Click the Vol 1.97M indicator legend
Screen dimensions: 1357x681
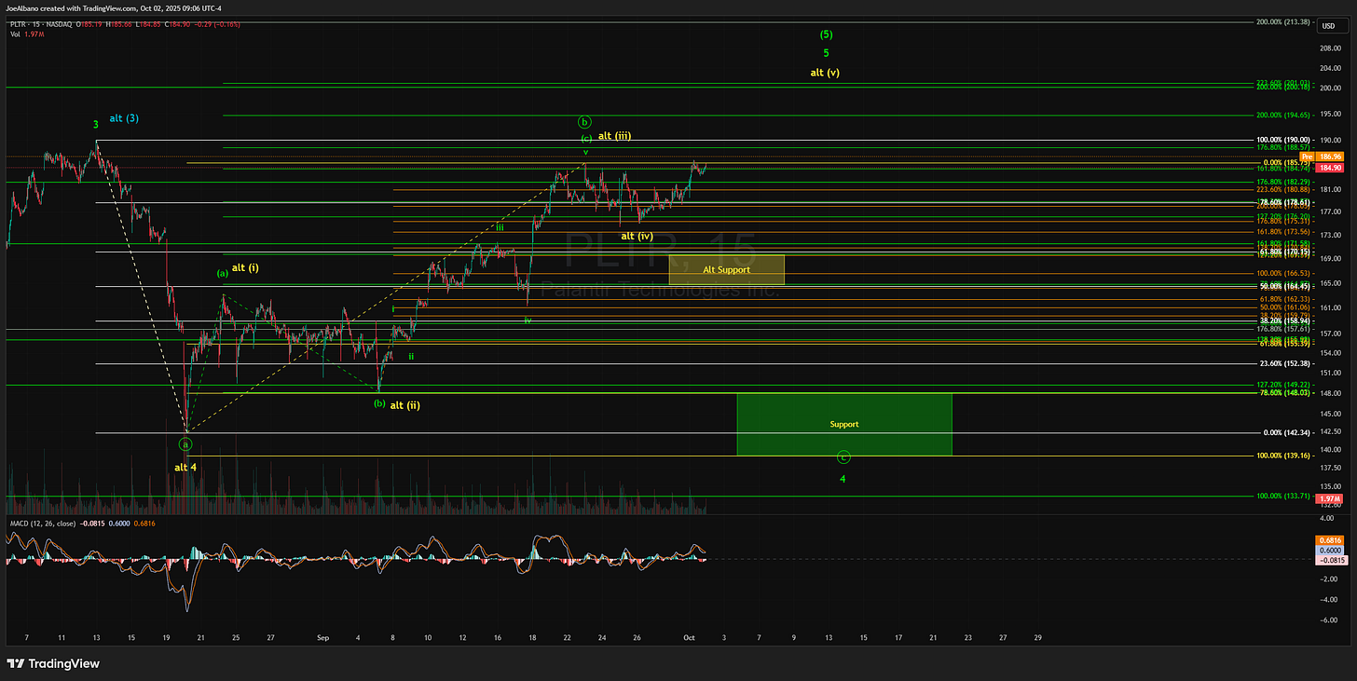coord(27,34)
